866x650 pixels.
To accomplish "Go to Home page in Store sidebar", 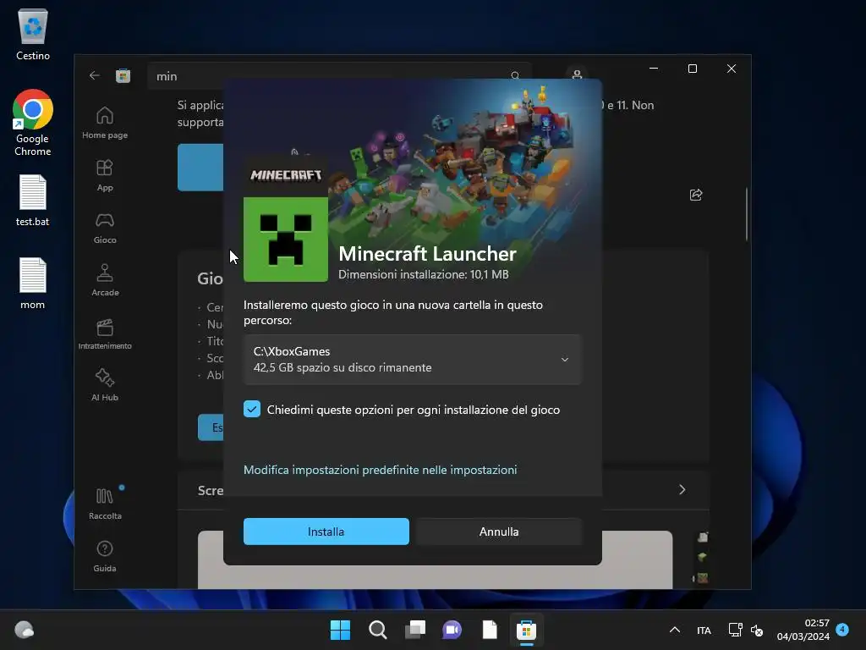I will (x=105, y=123).
